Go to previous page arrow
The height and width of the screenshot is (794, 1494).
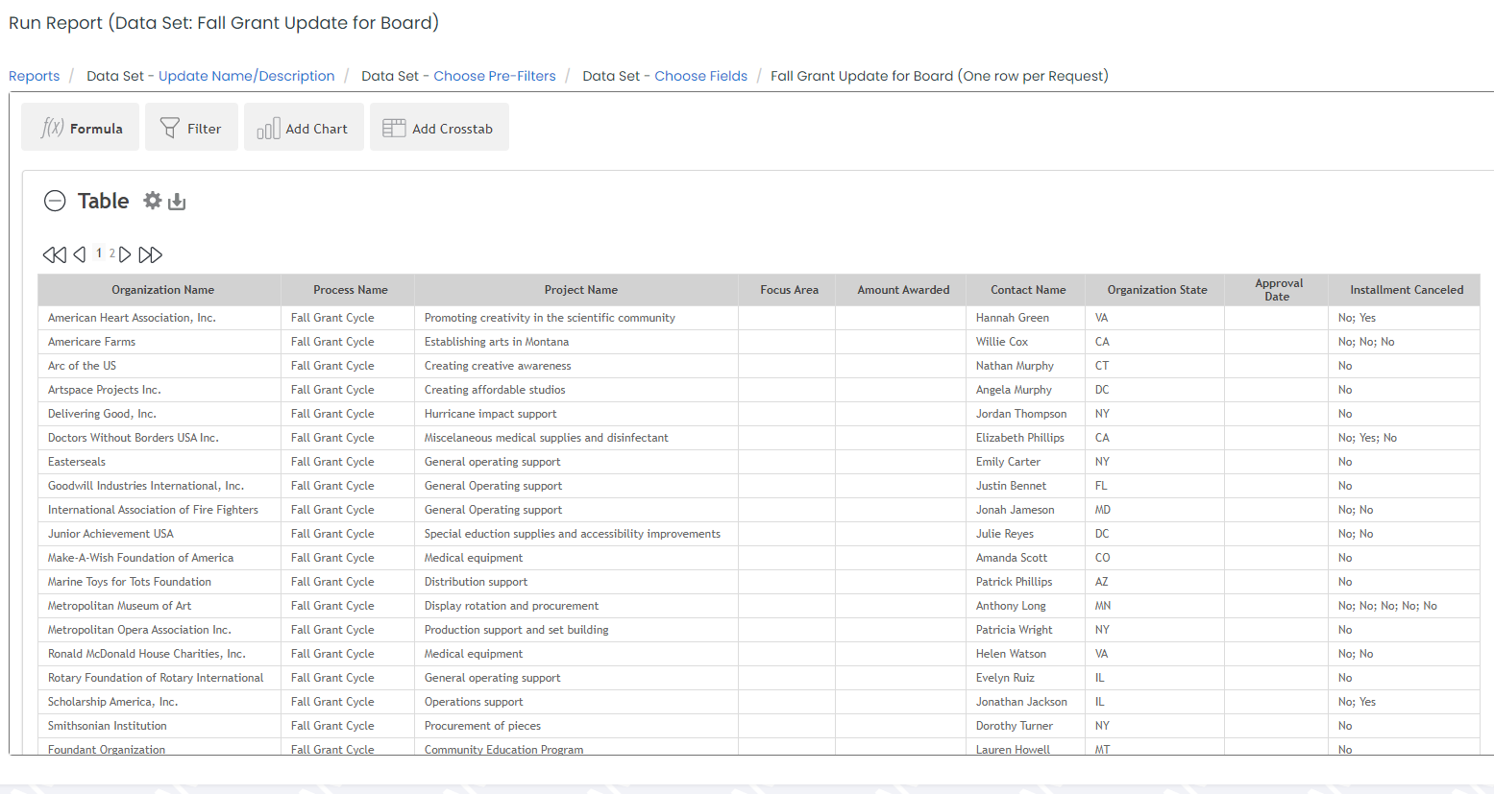80,254
